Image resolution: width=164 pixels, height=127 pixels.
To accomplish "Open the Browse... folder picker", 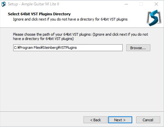I will (138, 48).
